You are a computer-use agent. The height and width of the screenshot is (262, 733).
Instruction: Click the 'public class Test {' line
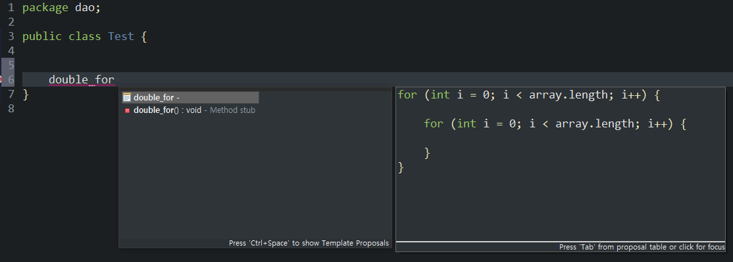coord(85,36)
